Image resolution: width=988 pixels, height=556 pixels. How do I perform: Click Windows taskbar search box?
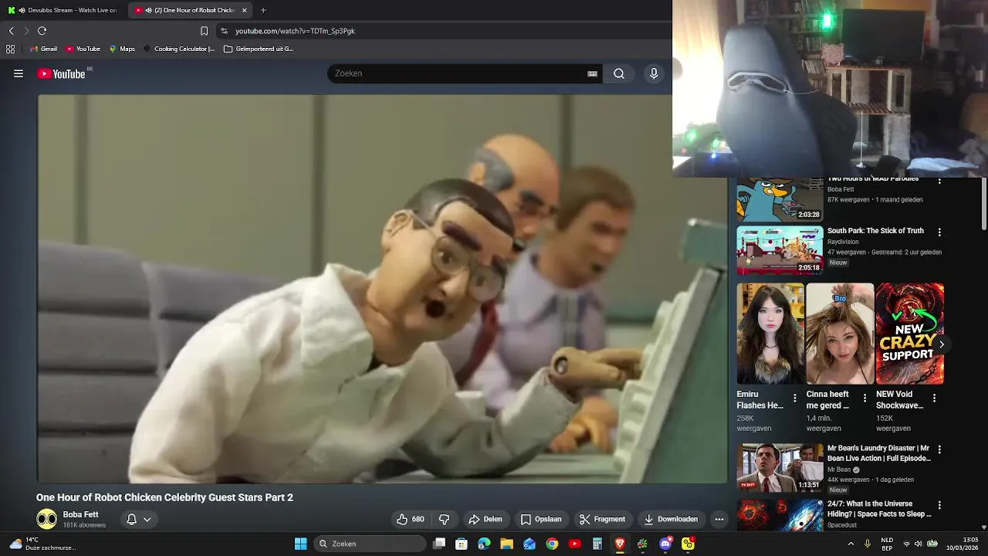tap(370, 544)
